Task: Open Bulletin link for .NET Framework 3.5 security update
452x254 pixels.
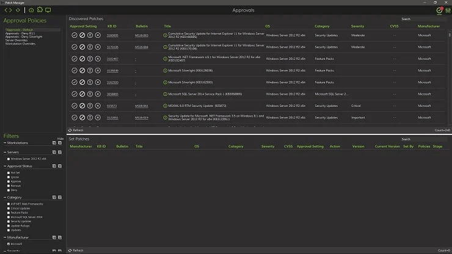Action: coord(142,118)
